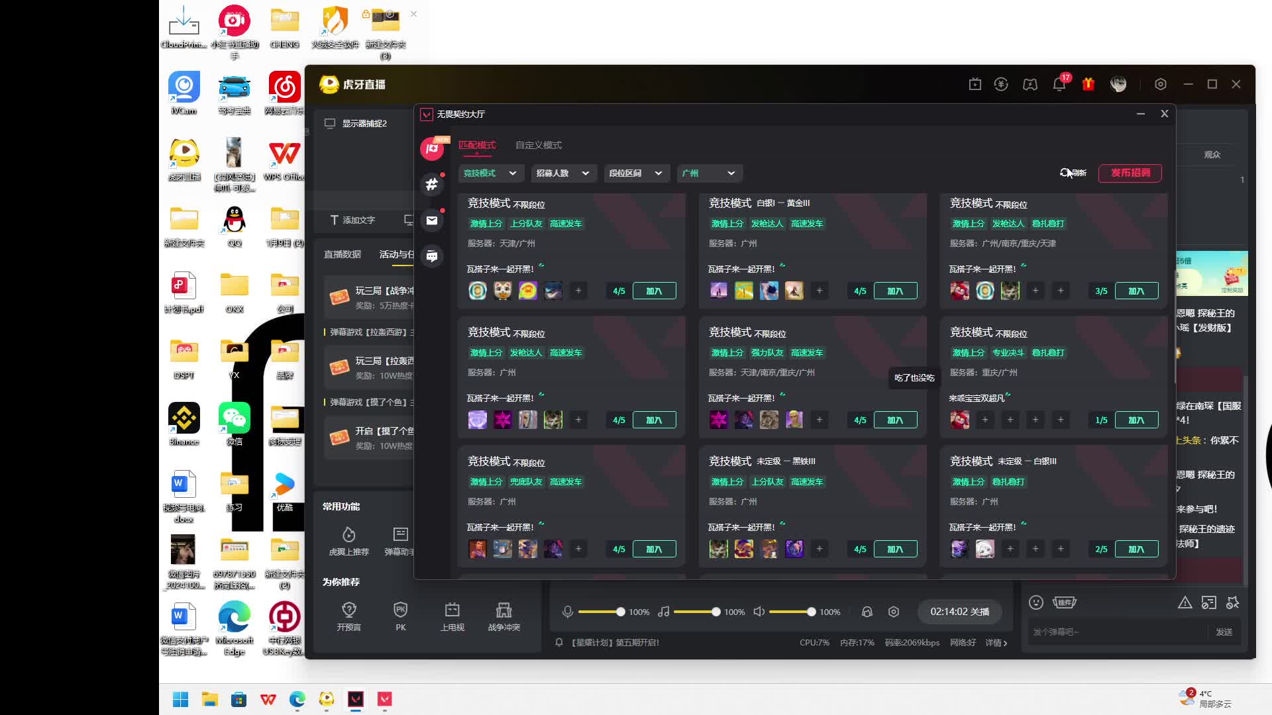This screenshot has height=715, width=1272.
Task: Open the 段位区间 dropdown
Action: click(635, 173)
